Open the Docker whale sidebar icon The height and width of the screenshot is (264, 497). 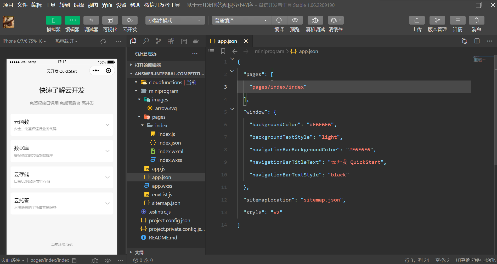click(196, 41)
